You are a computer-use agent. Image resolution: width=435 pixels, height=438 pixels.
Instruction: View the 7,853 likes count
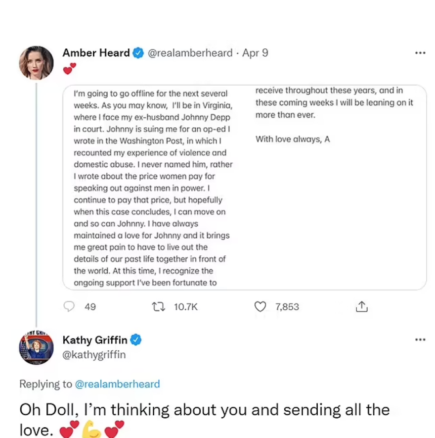287,307
